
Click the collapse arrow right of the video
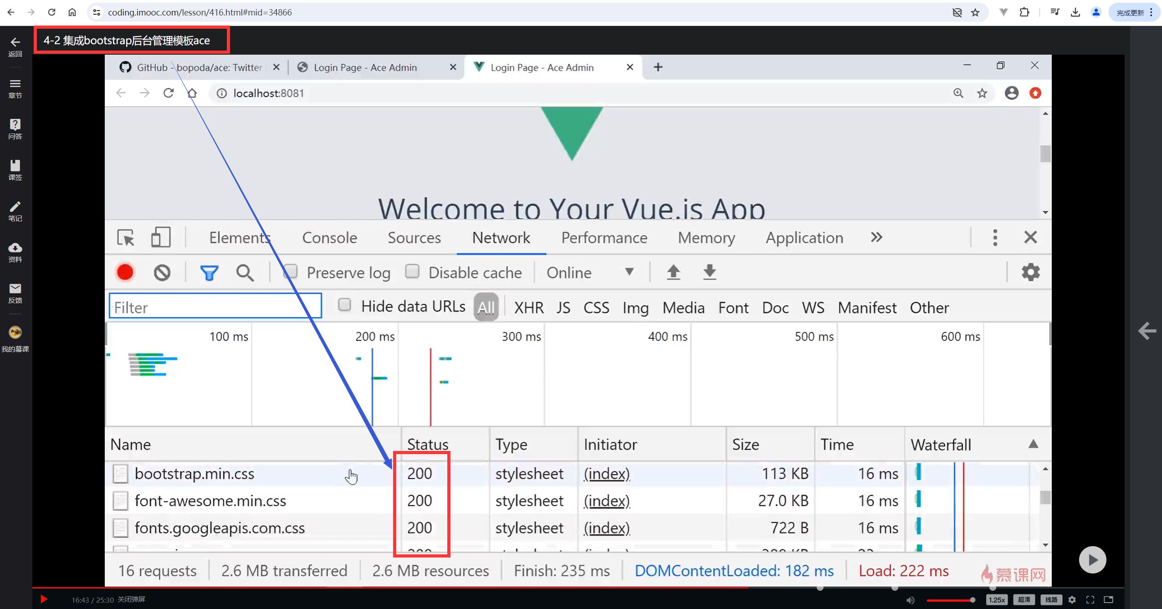(1147, 330)
